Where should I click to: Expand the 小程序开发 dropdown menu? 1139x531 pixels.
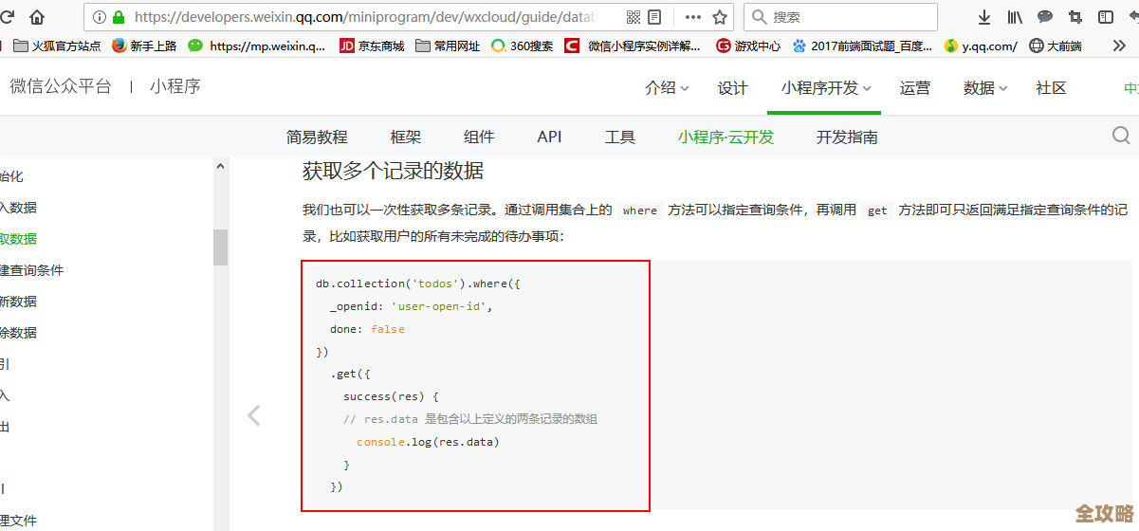click(x=825, y=88)
